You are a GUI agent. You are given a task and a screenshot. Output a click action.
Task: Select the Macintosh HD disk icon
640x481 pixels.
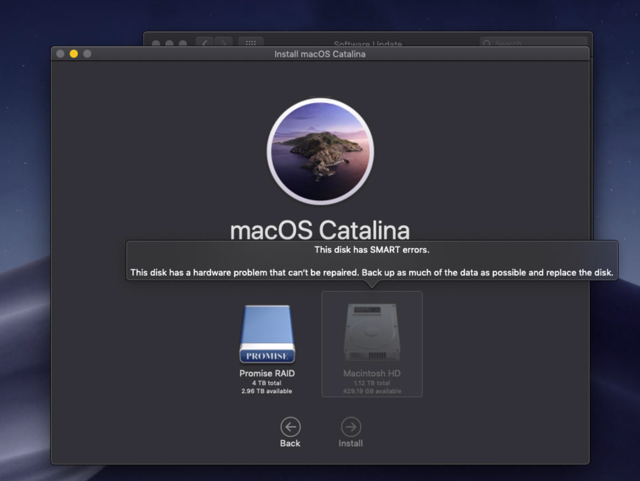(x=372, y=332)
